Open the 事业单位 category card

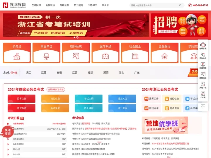(46, 53)
